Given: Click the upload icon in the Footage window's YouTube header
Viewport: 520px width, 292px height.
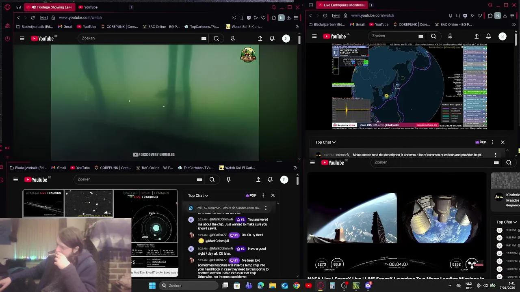Looking at the screenshot, I should [260, 38].
